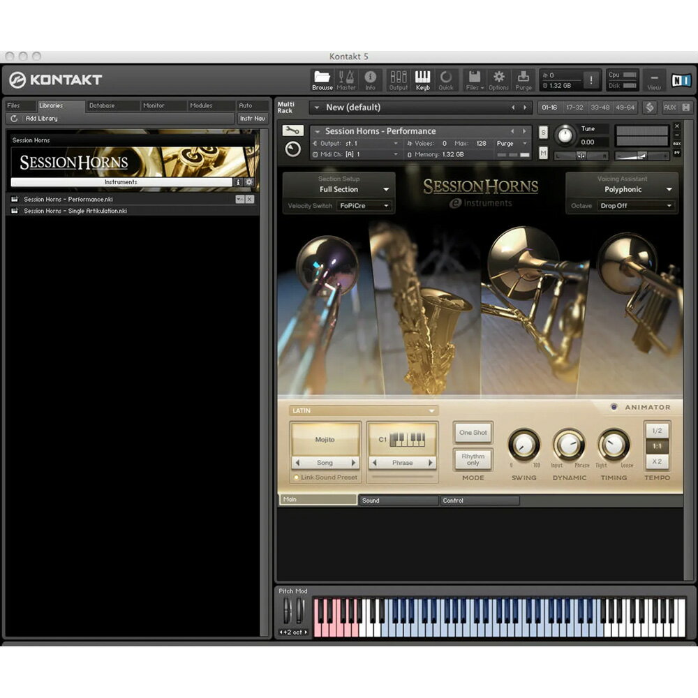Enable Rhythm only mode
Image resolution: width=698 pixels, height=698 pixels.
point(473,459)
